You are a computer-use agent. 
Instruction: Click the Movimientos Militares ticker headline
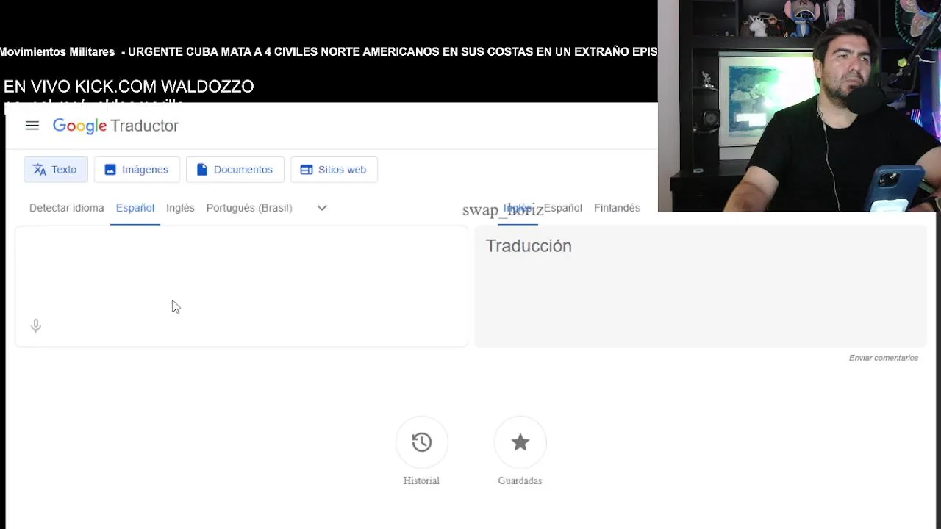click(x=329, y=52)
